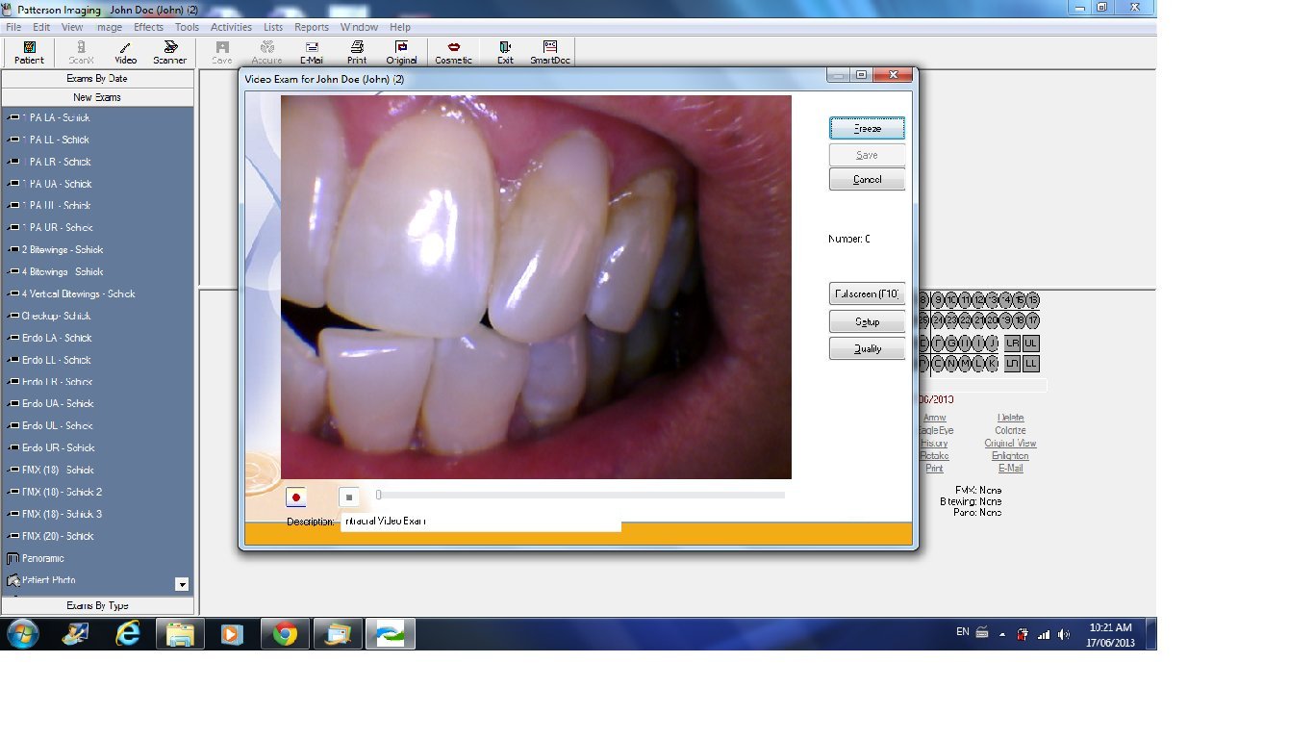The width and height of the screenshot is (1314, 739).
Task: Click the red record button
Action: (x=295, y=497)
